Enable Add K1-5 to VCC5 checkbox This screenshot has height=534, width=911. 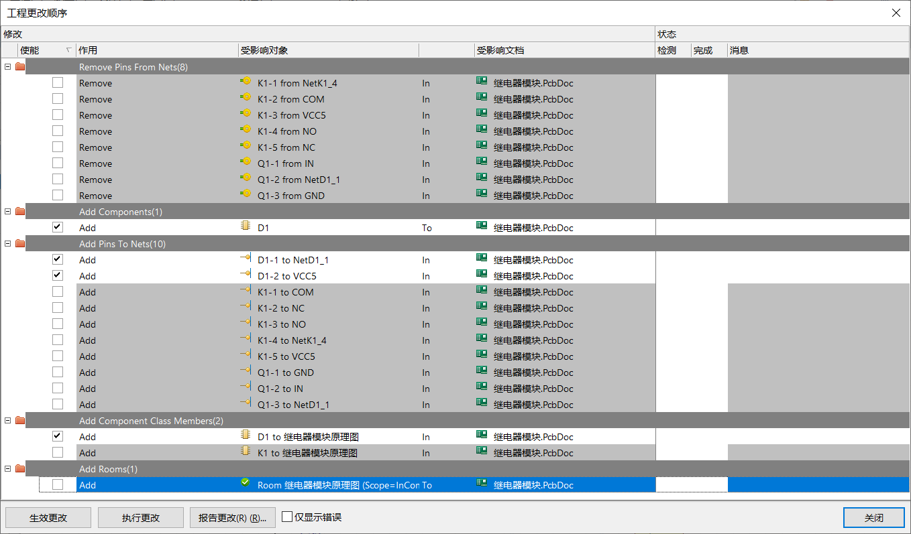click(58, 356)
